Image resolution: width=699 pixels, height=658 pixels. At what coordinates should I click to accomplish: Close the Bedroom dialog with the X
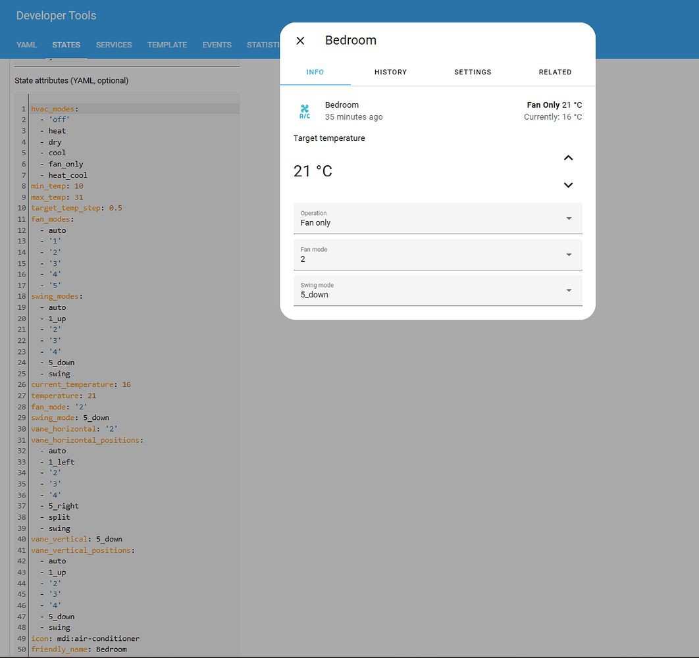coord(300,40)
